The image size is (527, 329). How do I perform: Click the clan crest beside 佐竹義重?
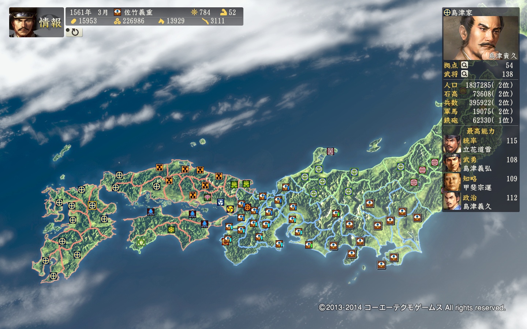click(x=117, y=12)
